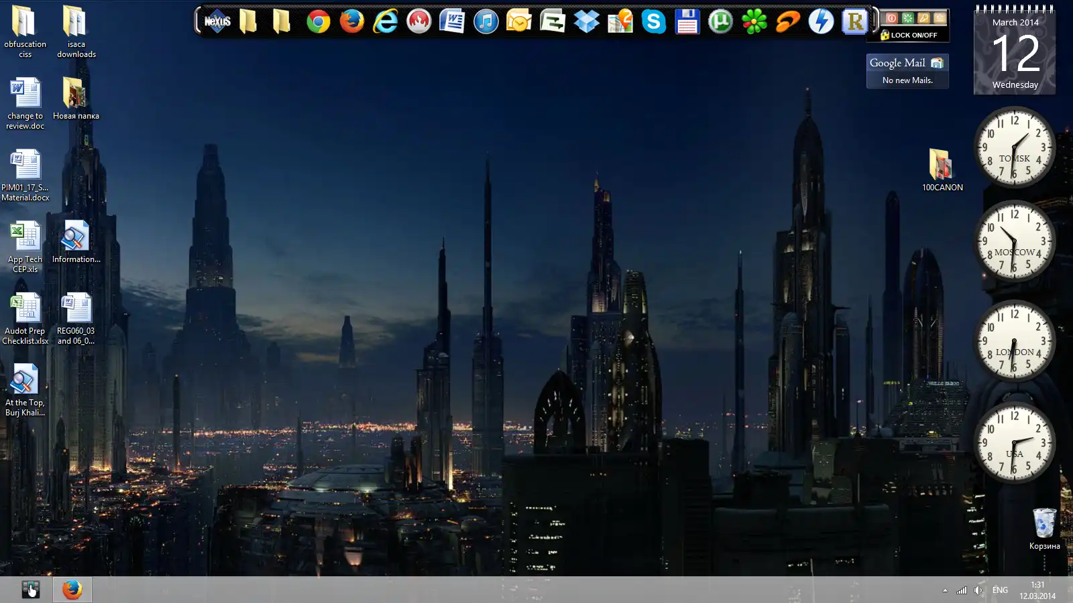The width and height of the screenshot is (1073, 603).
Task: Open Dropbox from the dock
Action: click(x=587, y=21)
